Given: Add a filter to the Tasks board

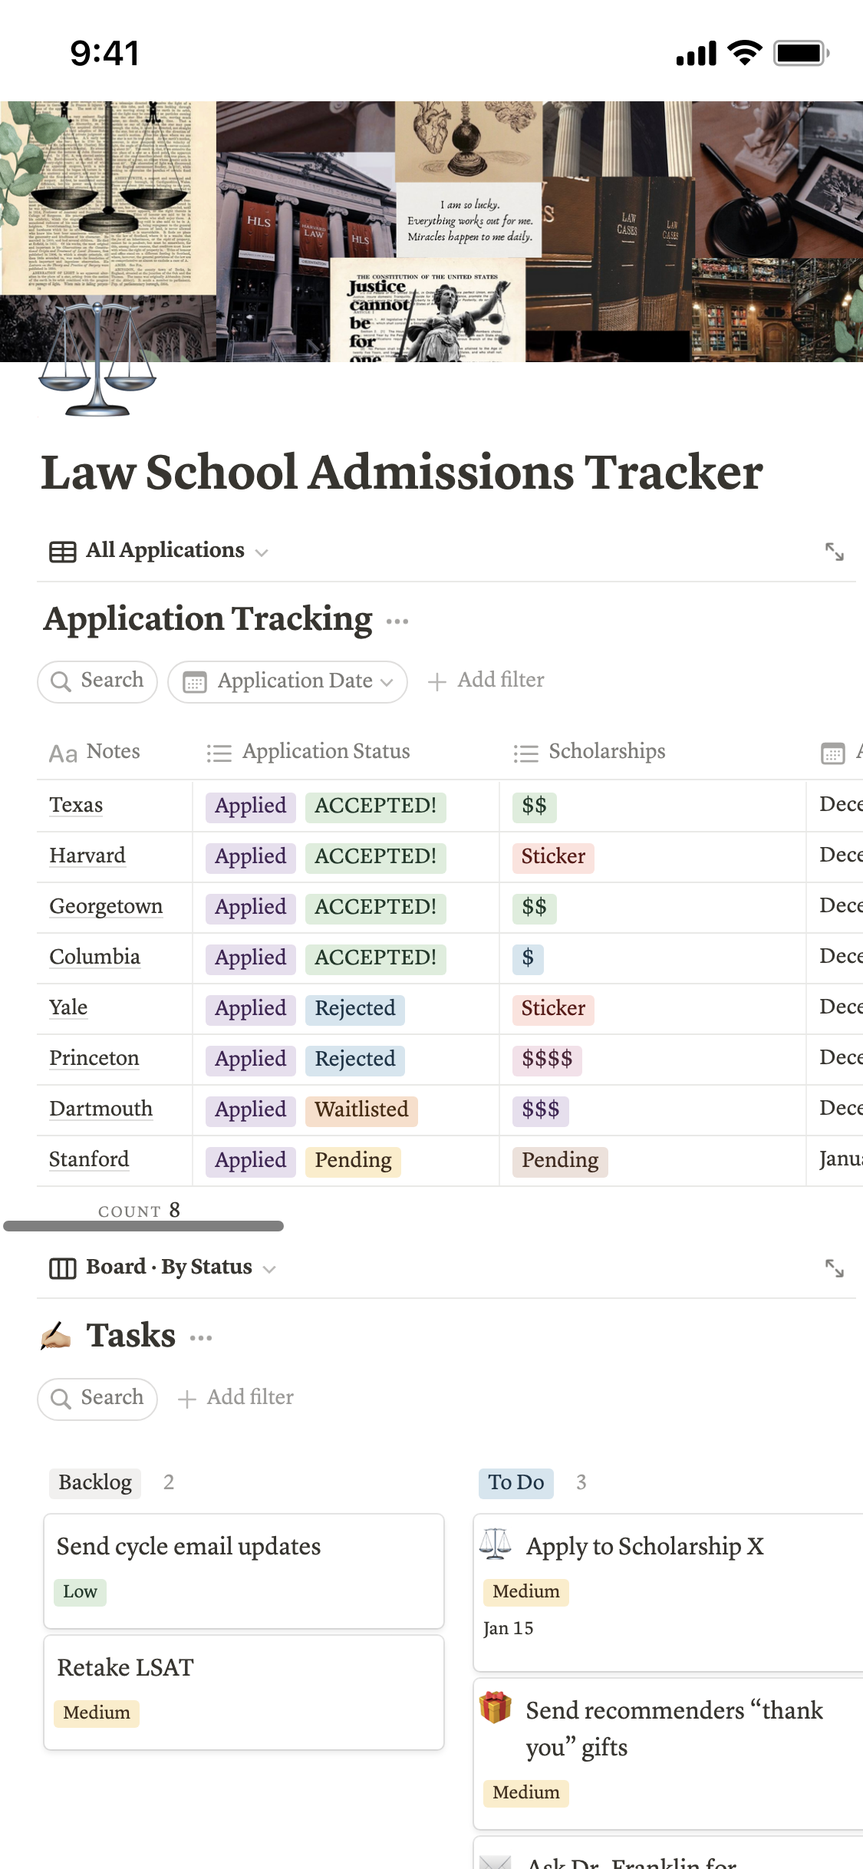Looking at the screenshot, I should coord(236,1398).
